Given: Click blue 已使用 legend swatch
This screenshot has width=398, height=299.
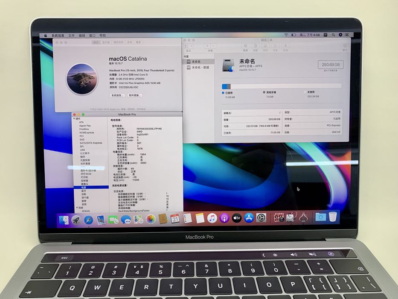Looking at the screenshot, I should pyautogui.click(x=223, y=93).
